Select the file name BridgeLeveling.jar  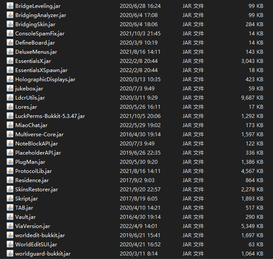pyautogui.click(x=38, y=6)
